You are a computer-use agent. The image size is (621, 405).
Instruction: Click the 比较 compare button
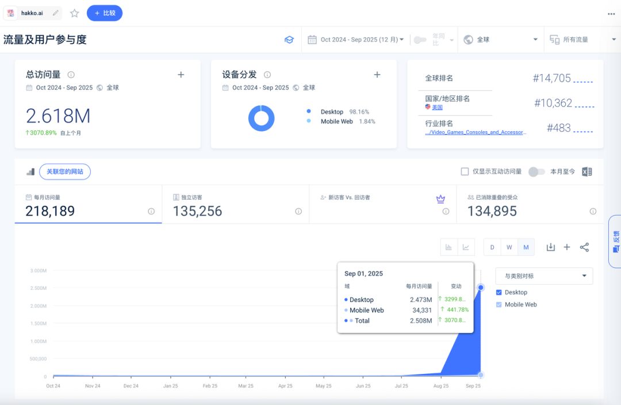105,13
